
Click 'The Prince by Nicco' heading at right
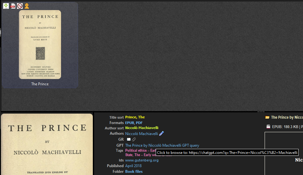coord(287,117)
